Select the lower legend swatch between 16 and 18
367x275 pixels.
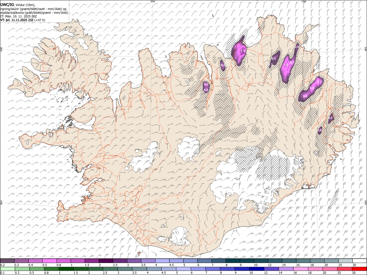(301, 269)
